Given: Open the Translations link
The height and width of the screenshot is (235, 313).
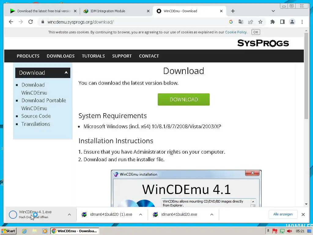Looking at the screenshot, I should 36,124.
